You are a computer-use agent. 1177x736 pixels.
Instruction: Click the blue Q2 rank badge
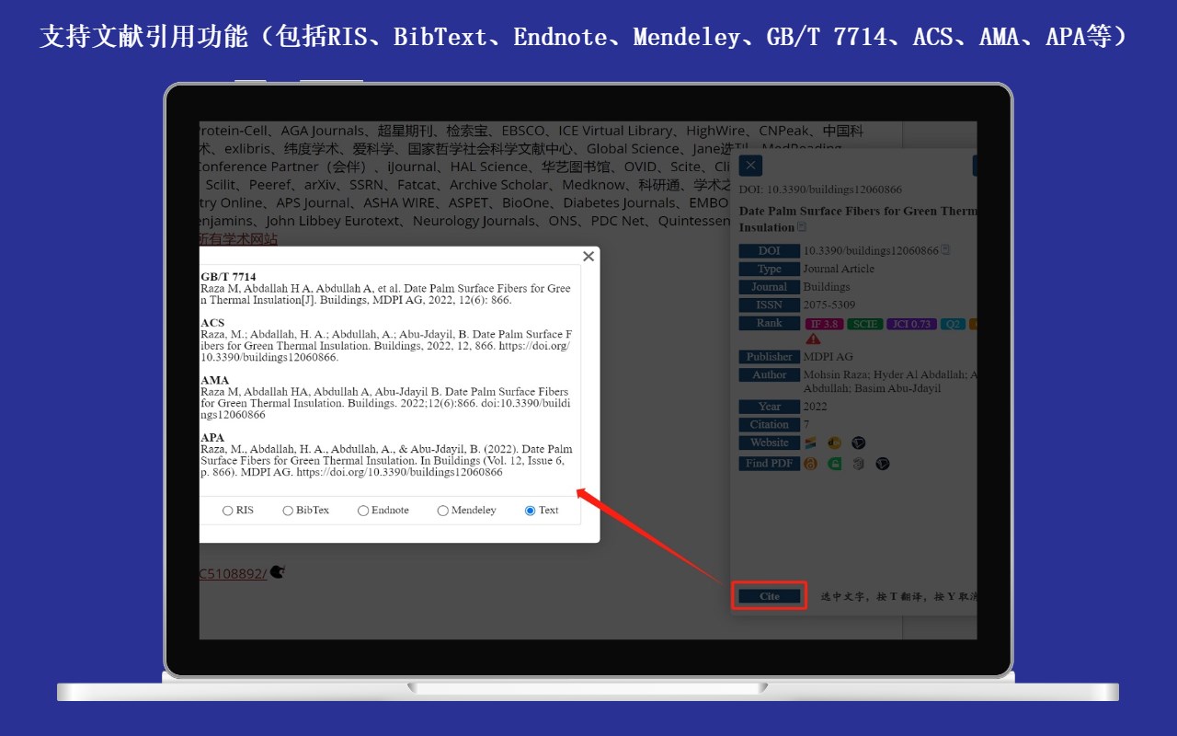tap(953, 324)
